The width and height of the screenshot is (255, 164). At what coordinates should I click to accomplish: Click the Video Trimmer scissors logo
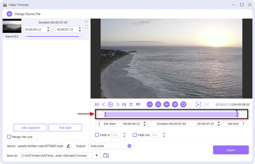point(5,5)
